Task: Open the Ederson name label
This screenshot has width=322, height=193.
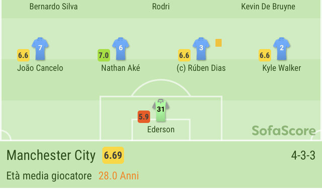Action: click(x=161, y=130)
